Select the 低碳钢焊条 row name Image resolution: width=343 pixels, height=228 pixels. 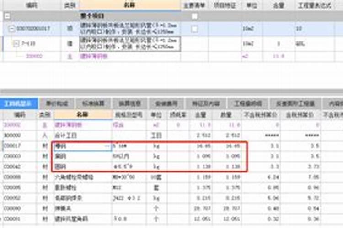pyautogui.click(x=82, y=198)
